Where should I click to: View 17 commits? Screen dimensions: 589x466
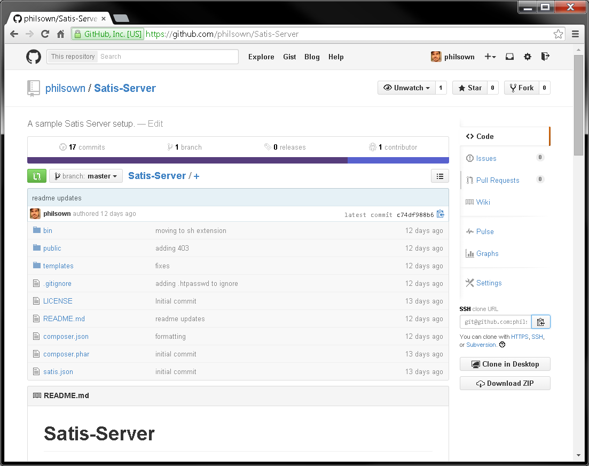pos(82,147)
